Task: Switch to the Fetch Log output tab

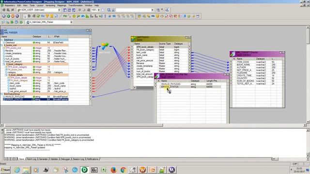Action: pos(31,159)
